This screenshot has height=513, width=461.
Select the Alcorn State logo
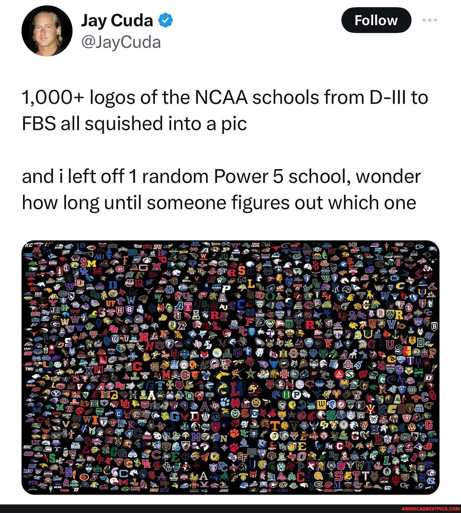pyautogui.click(x=161, y=478)
